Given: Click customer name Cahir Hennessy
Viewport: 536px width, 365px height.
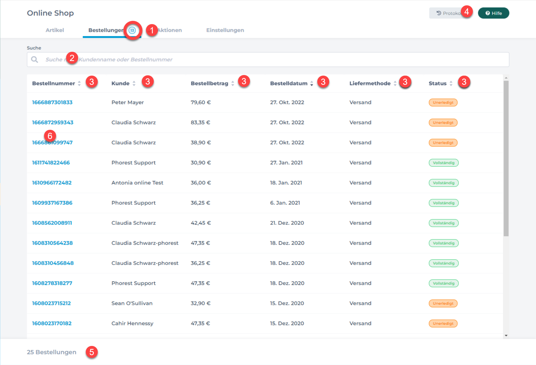Looking at the screenshot, I should coord(132,323).
